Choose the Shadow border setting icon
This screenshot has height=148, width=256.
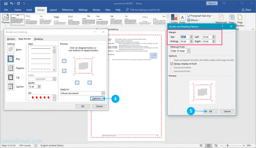10,68
